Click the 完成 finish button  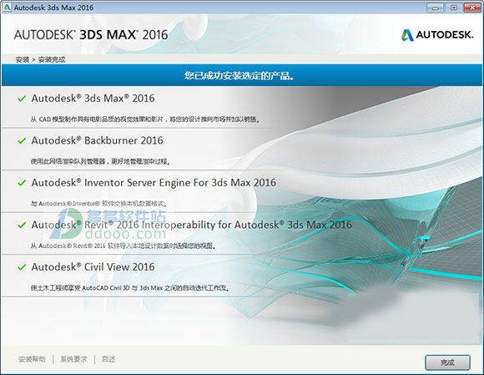pyautogui.click(x=447, y=362)
